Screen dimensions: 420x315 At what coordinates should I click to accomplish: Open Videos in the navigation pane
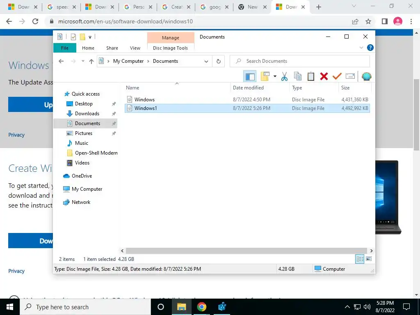point(82,163)
